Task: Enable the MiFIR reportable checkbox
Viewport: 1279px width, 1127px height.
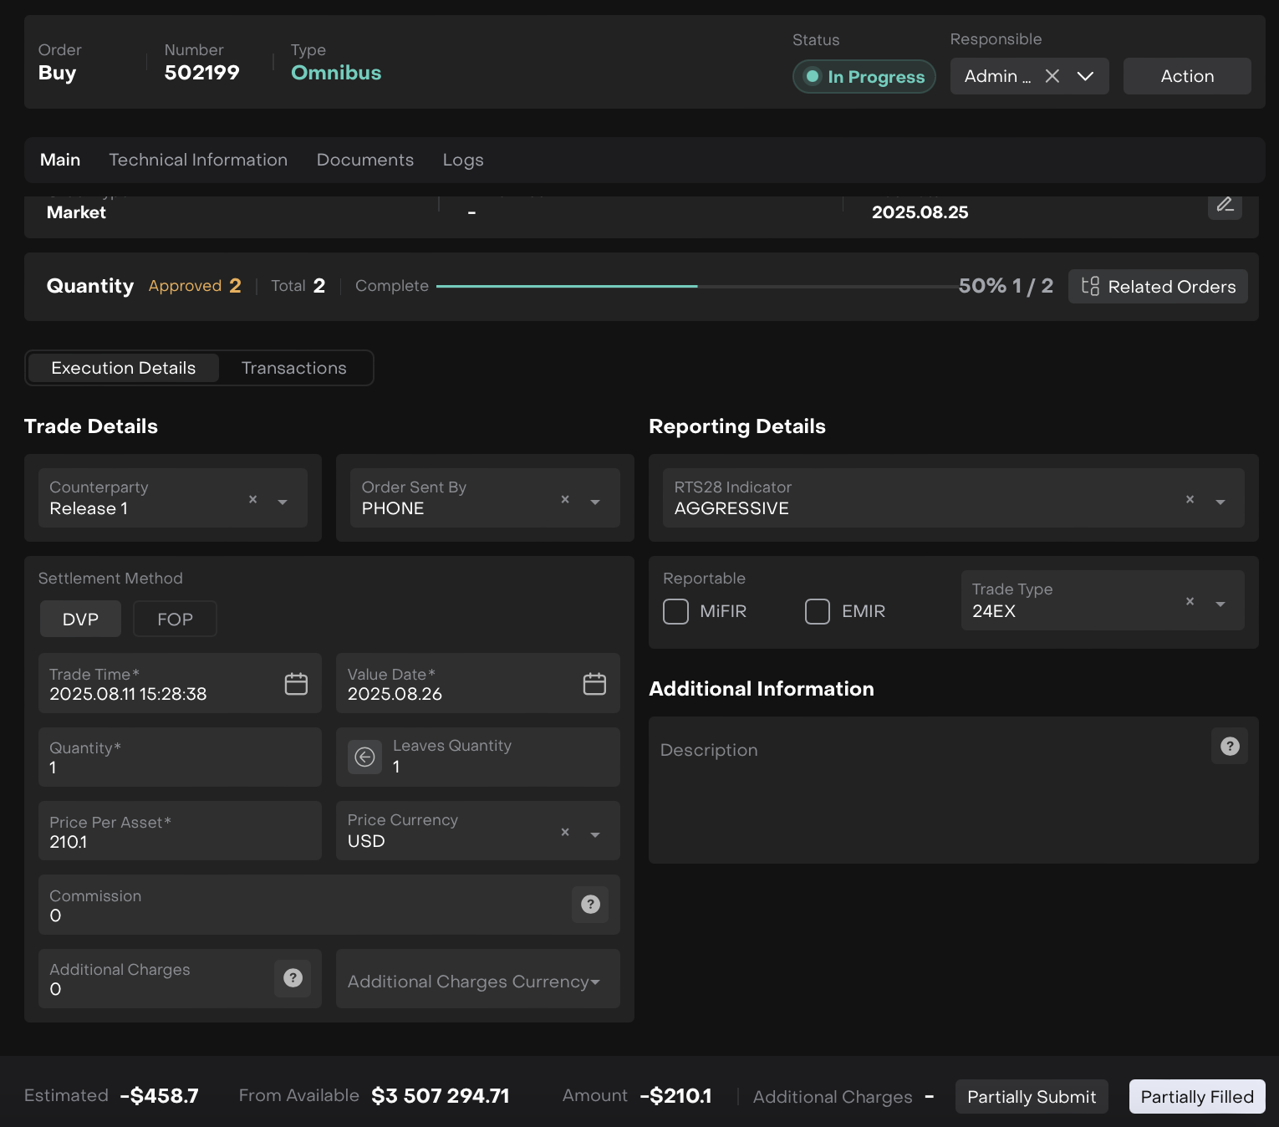Action: (675, 612)
